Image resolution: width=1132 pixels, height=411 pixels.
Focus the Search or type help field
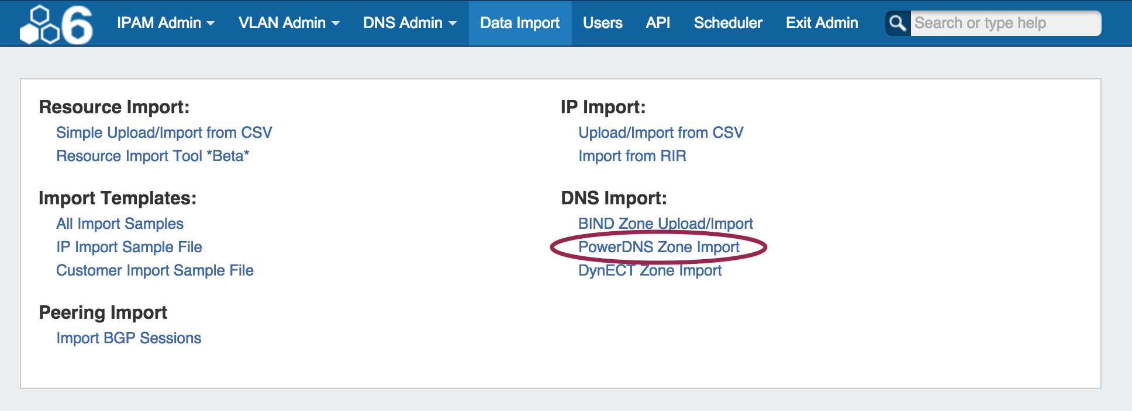1005,23
